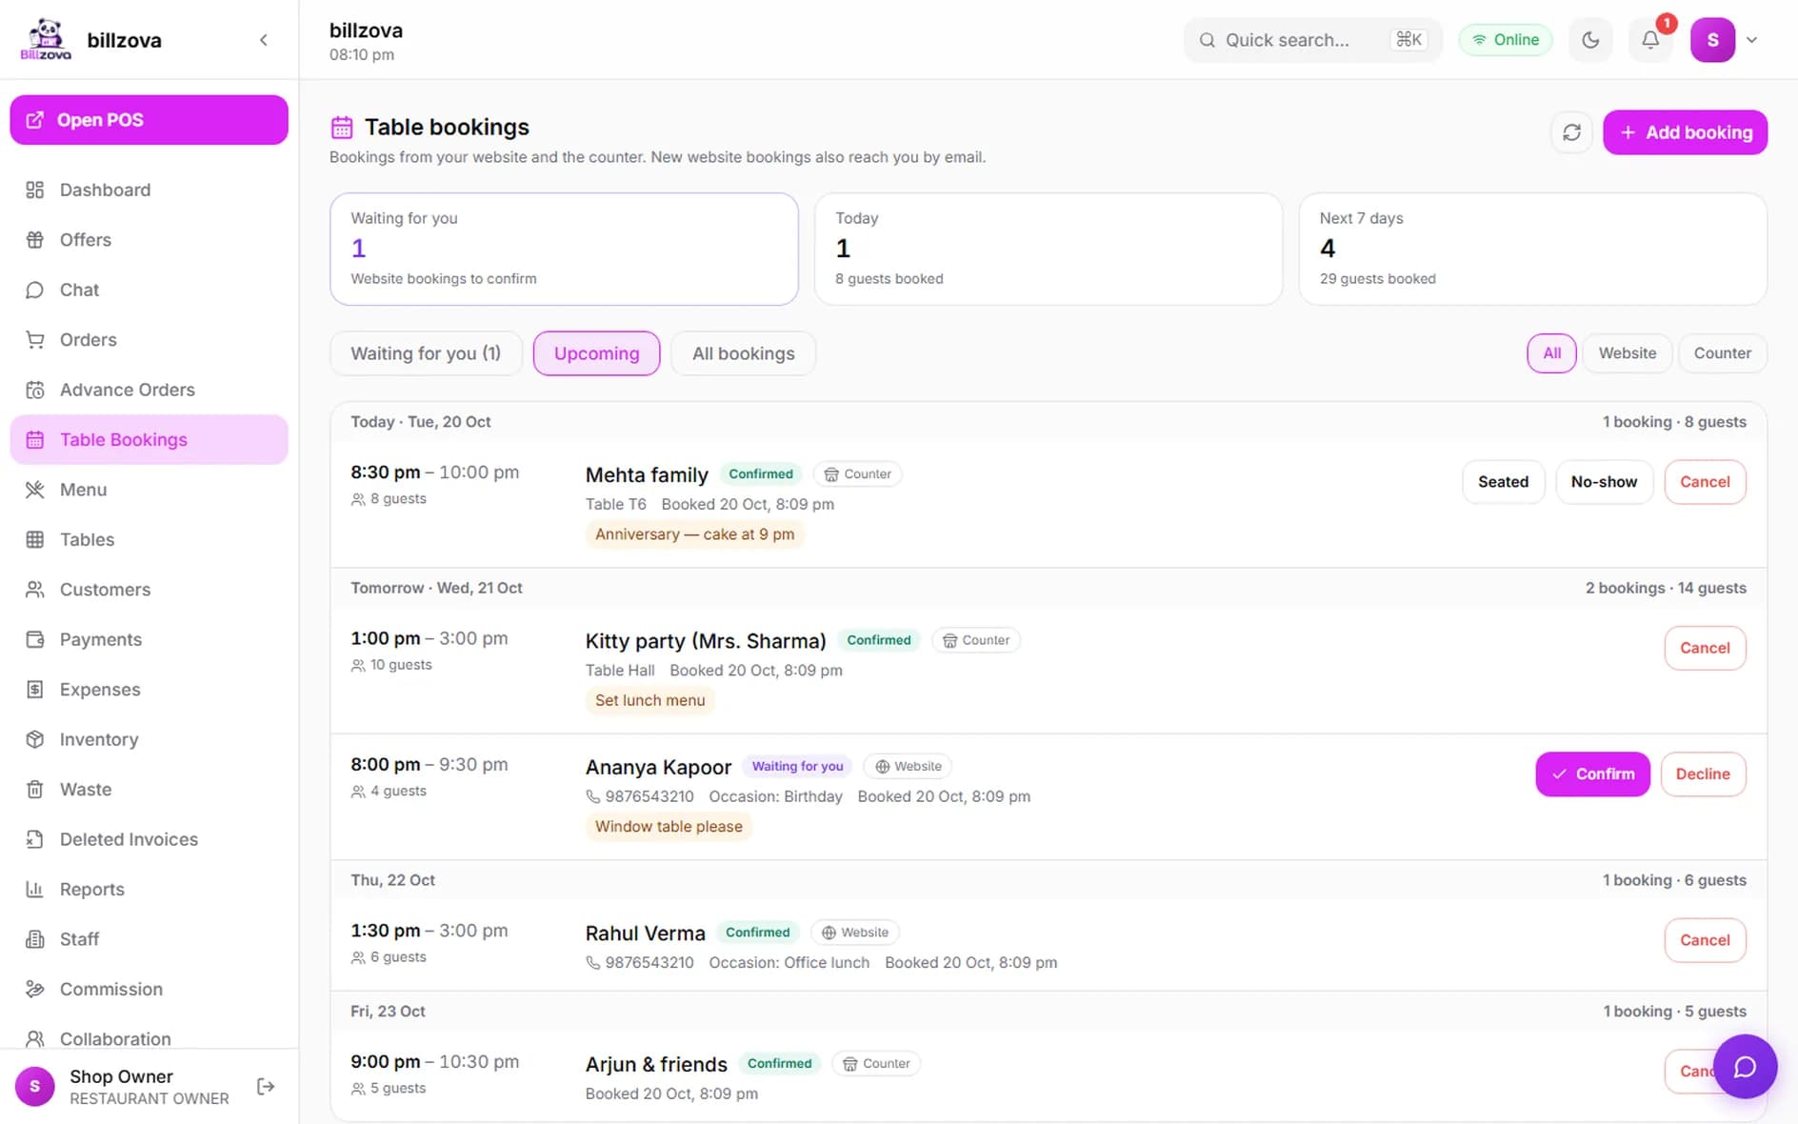Open Deleted Invoices in the sidebar

(150, 839)
